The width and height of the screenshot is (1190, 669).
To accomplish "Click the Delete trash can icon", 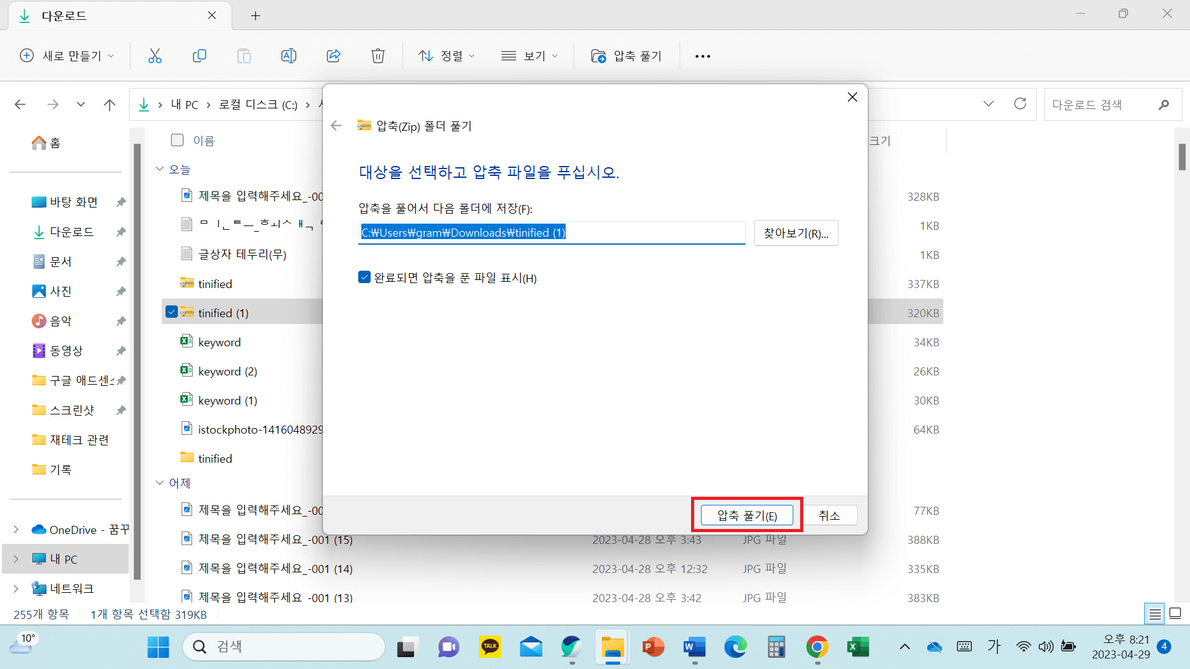I will 378,56.
